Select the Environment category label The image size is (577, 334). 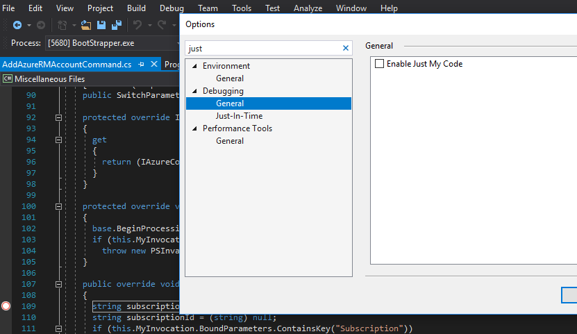tap(226, 66)
